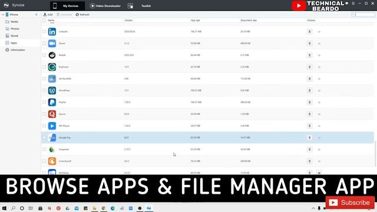Viewport: 377px width, 212px height.
Task: Click the WordPress logo app icon
Action: [x=52, y=90]
